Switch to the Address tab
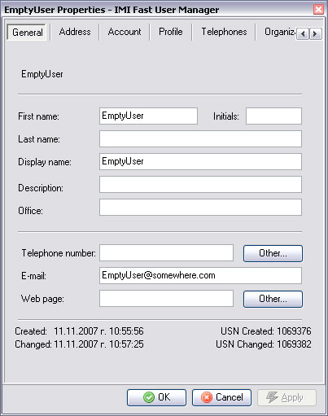The height and width of the screenshot is (416, 328). 75,32
